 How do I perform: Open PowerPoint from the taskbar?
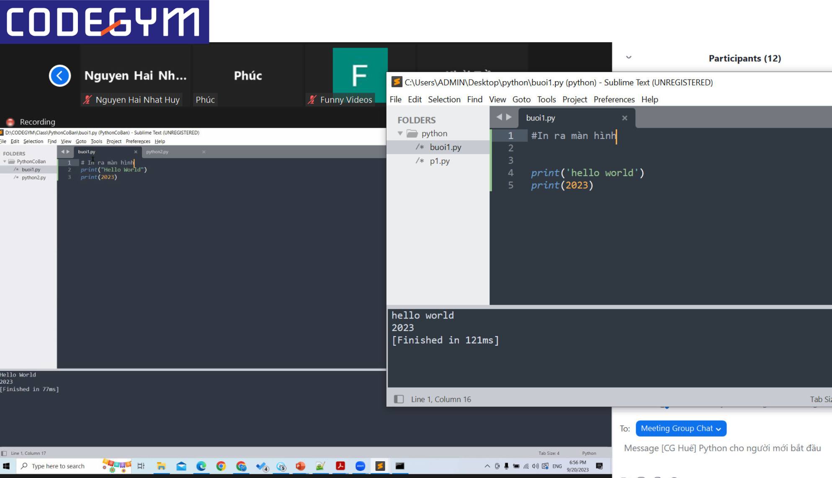click(x=300, y=466)
